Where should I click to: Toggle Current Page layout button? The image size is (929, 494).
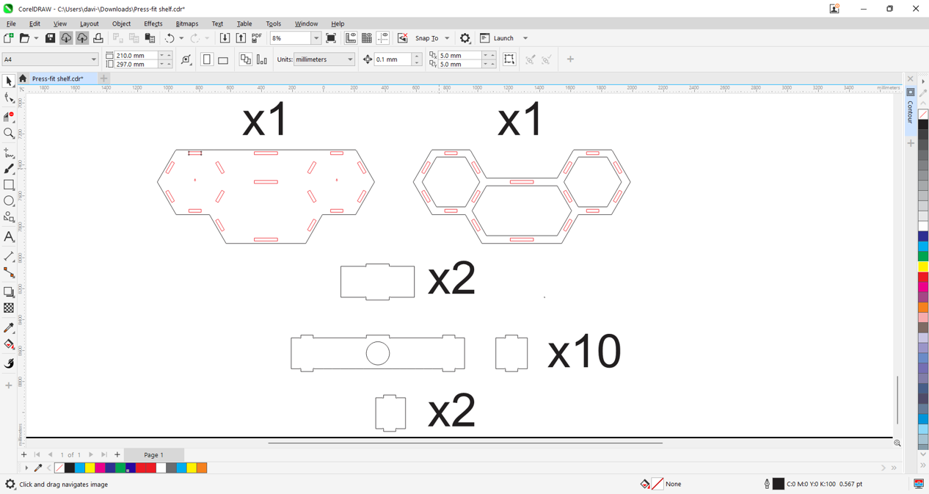tap(262, 59)
